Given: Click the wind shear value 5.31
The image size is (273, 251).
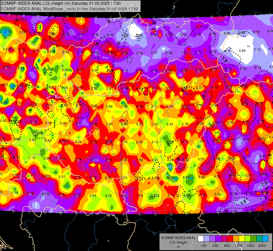Looking at the screenshot, I should [x=200, y=105].
